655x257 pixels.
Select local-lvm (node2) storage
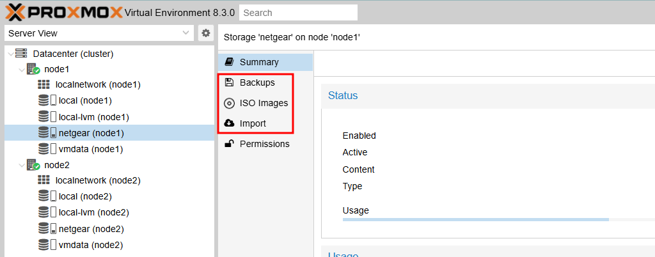pyautogui.click(x=93, y=213)
